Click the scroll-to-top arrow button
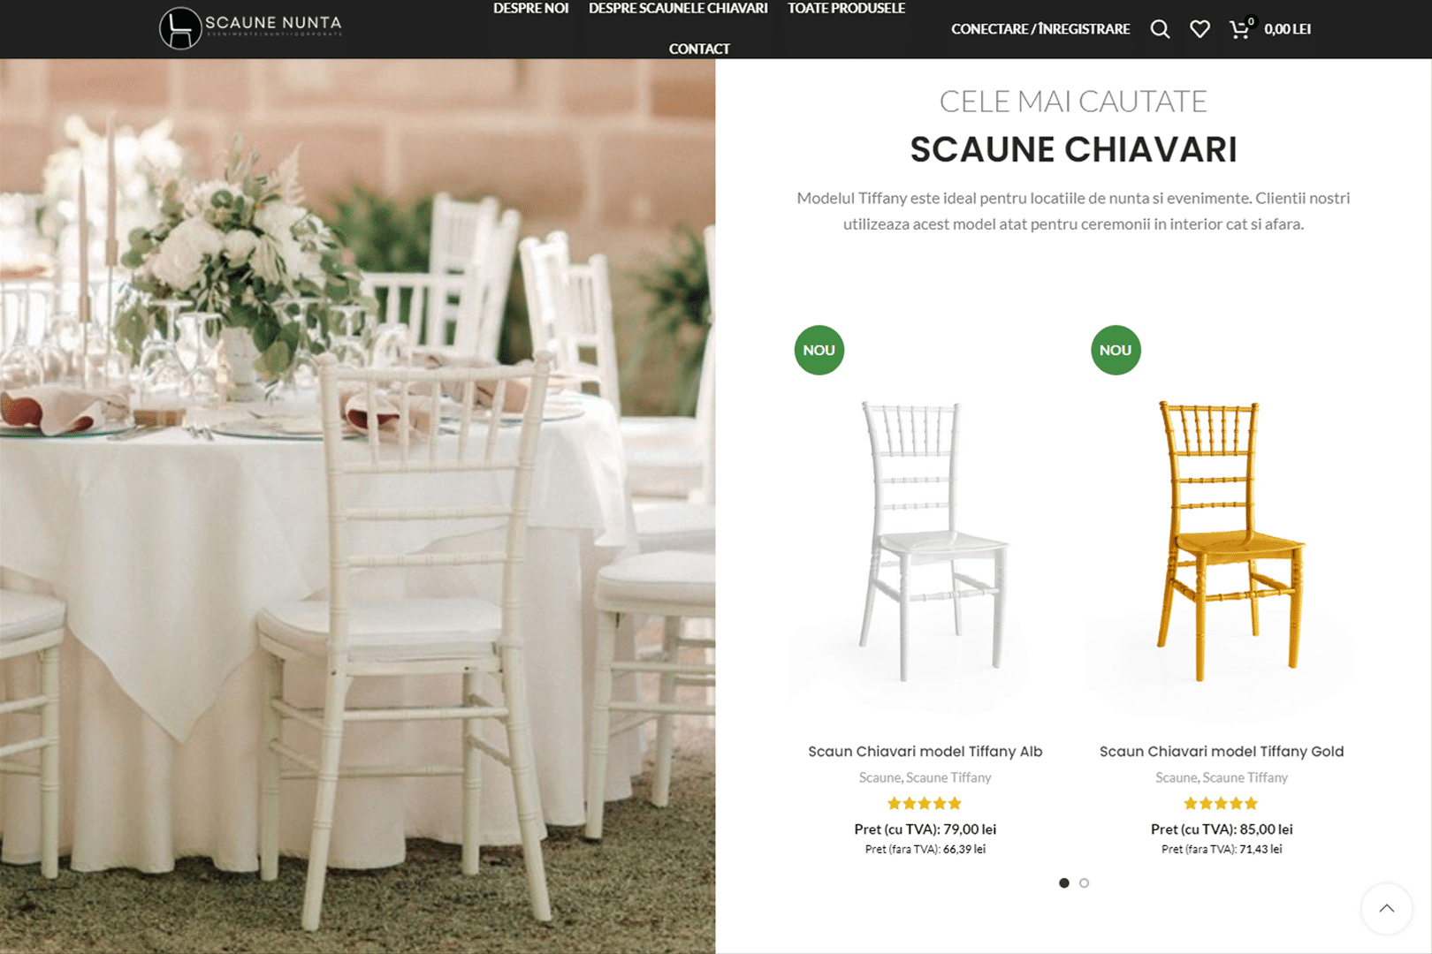 (1386, 908)
